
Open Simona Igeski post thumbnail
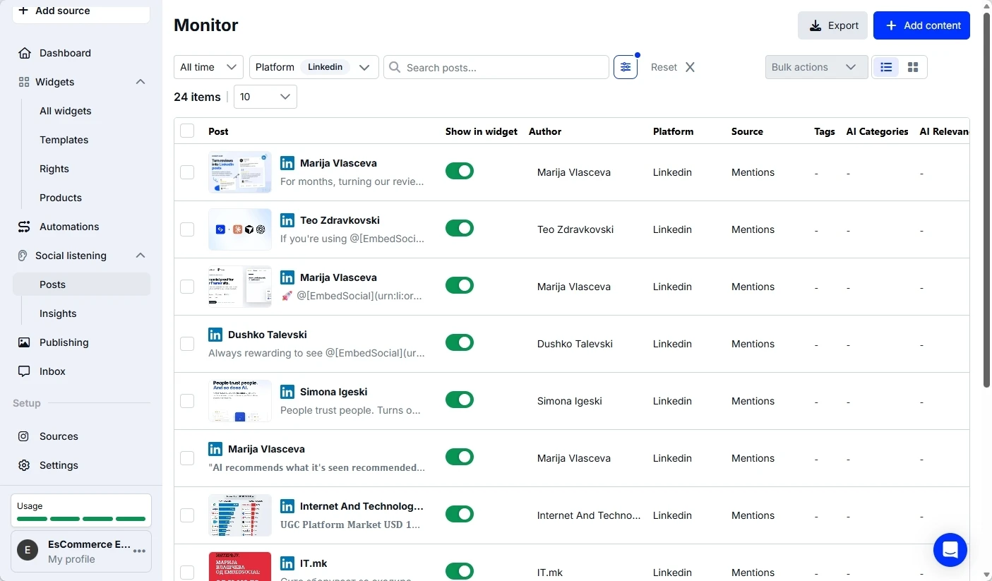240,401
